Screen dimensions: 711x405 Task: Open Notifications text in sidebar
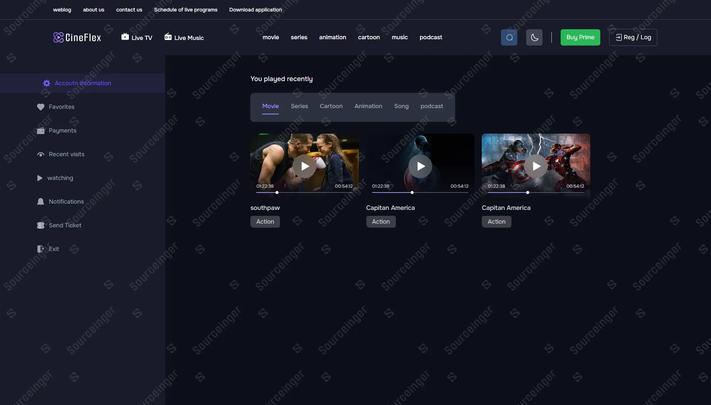(66, 202)
